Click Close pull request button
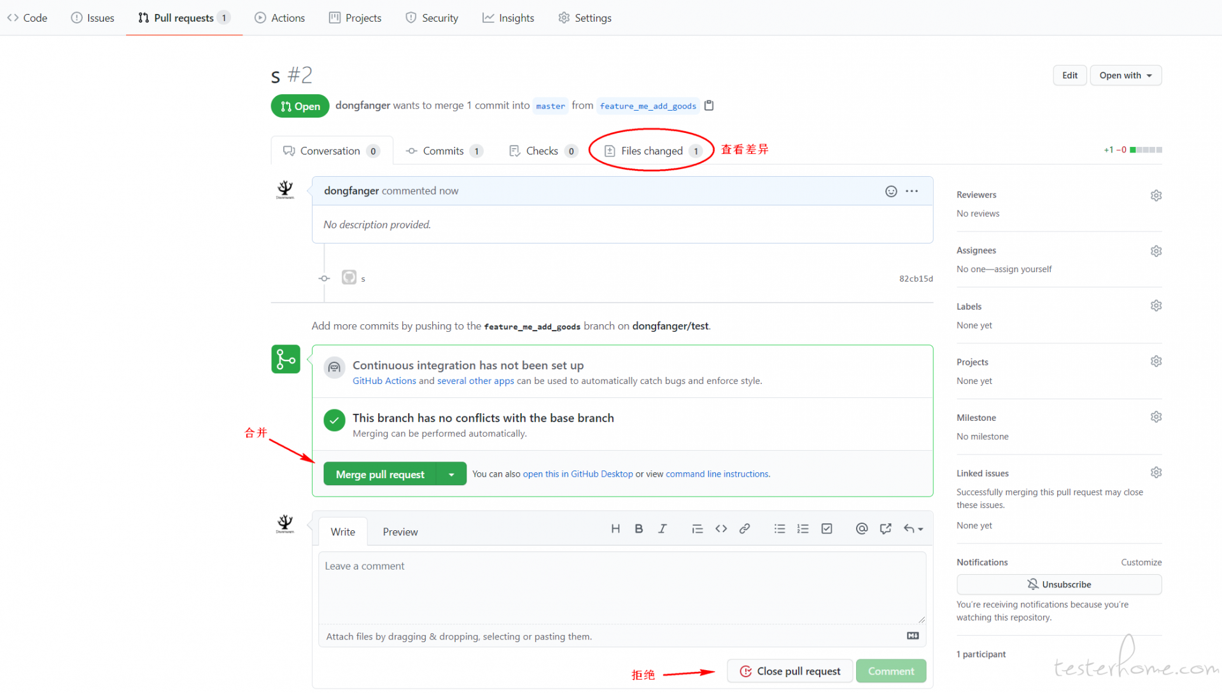The image size is (1222, 693). (x=790, y=671)
